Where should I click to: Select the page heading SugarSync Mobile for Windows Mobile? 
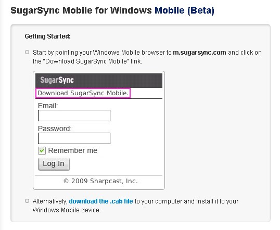click(112, 10)
